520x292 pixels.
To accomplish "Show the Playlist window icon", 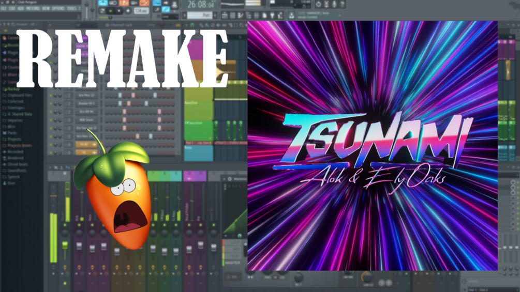I will (x=225, y=15).
